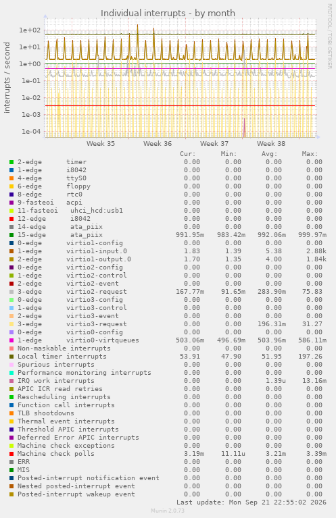The height and width of the screenshot is (518, 336).
Task: Click the Individual interrupts graph title
Action: coord(168,14)
